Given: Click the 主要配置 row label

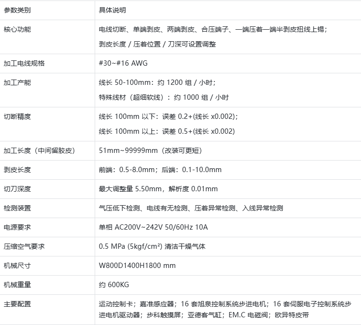Looking at the screenshot, I should tap(17, 304).
